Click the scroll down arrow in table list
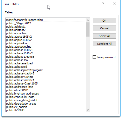Image resolution: width=122 pixels, height=119 pixels. click(x=87, y=110)
